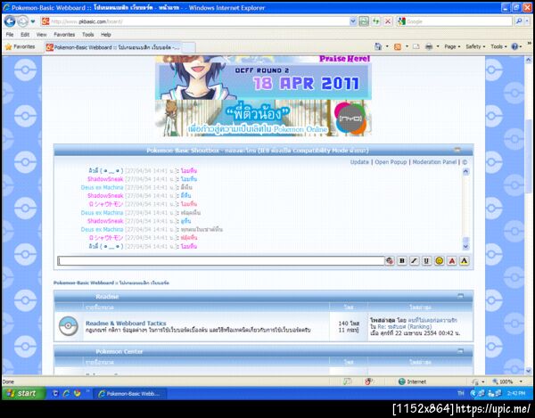Click the Forward navigation arrow
Viewport: 535px width, 418px height.
point(23,21)
